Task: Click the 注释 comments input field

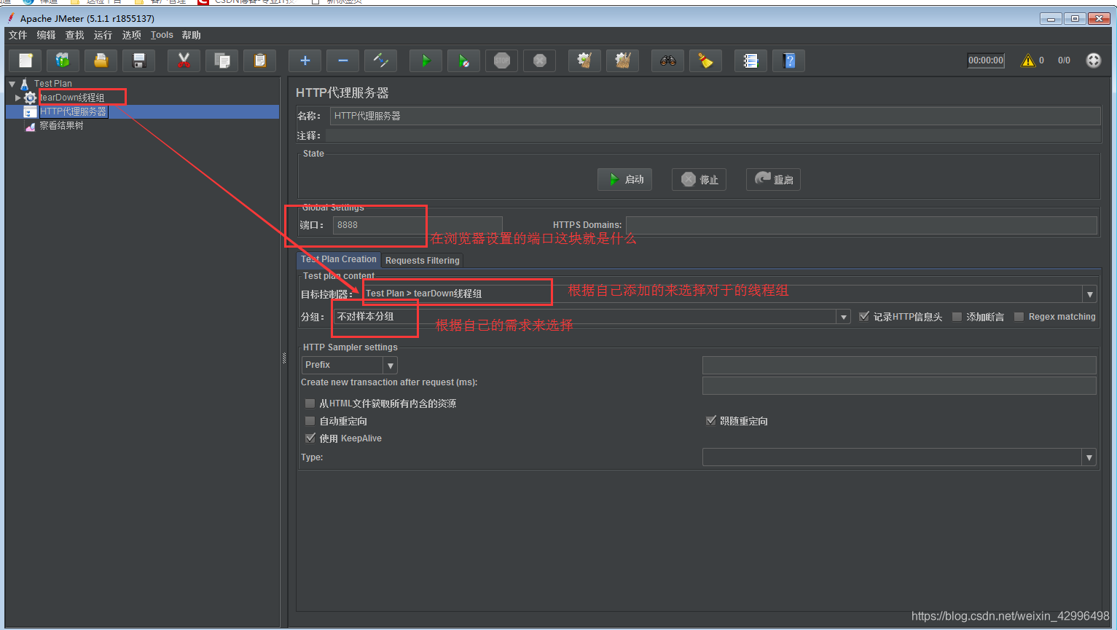Action: pos(713,135)
